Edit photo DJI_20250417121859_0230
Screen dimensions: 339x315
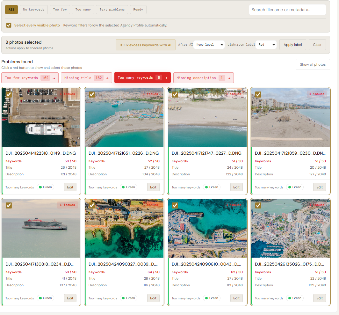tap(320, 187)
